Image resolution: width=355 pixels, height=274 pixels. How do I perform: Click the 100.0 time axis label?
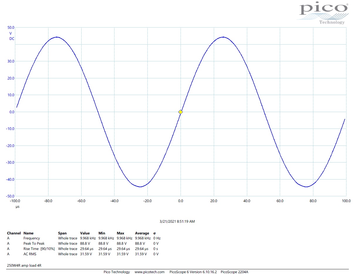click(x=346, y=201)
